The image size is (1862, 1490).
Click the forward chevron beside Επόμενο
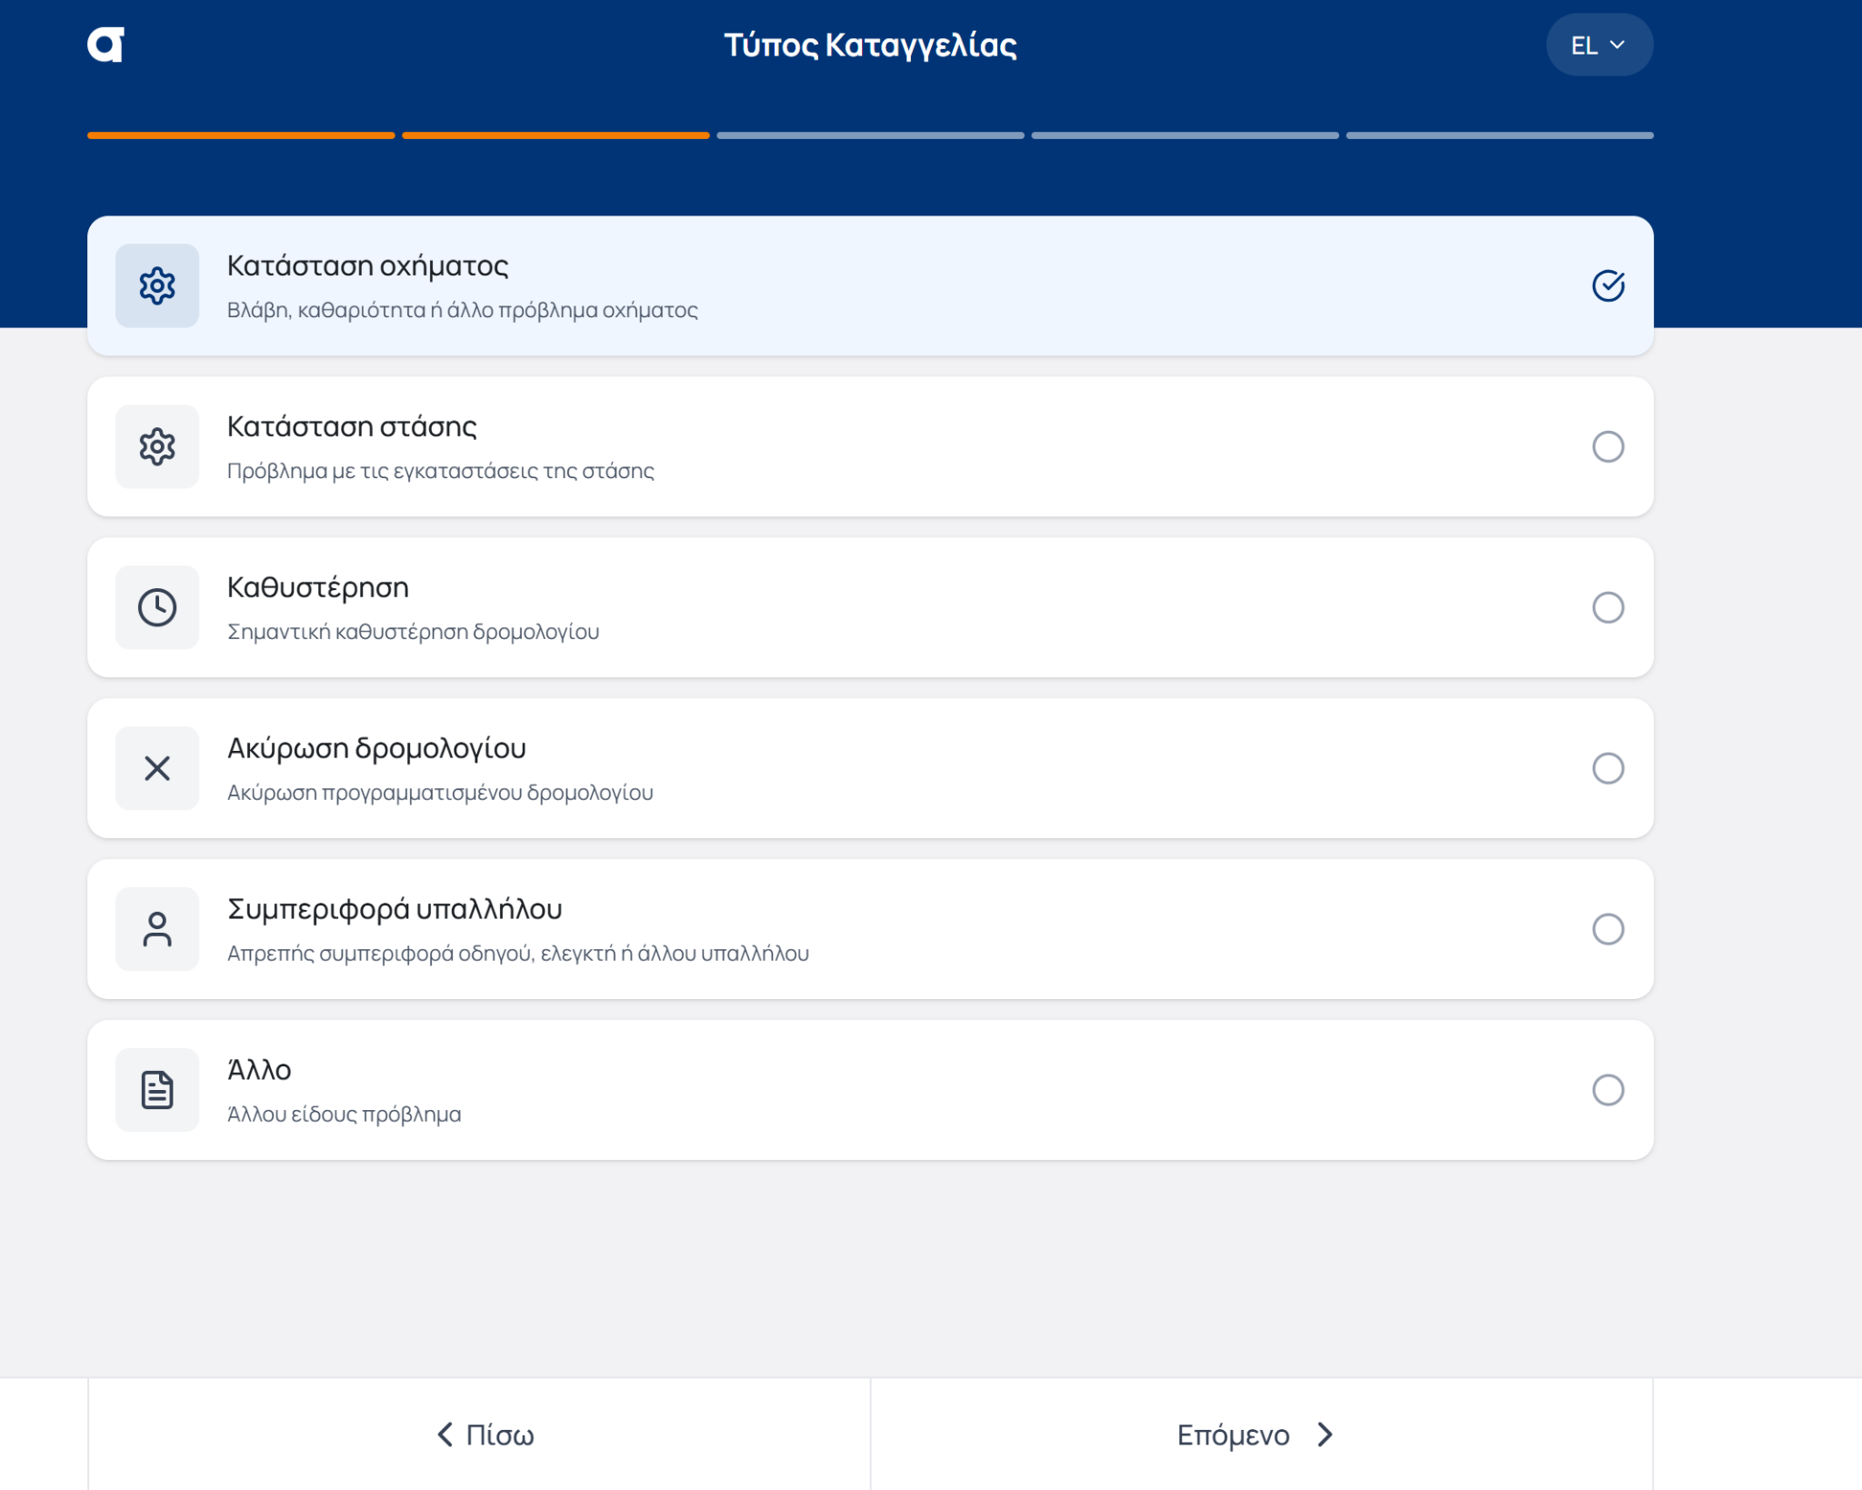[1326, 1435]
